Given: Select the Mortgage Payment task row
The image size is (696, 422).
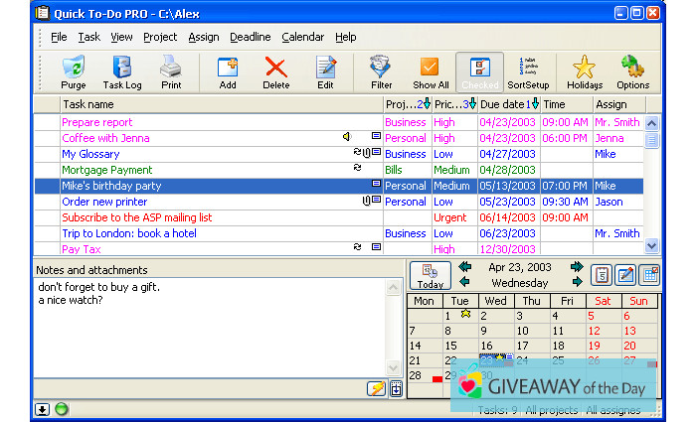Looking at the screenshot, I should 107,170.
